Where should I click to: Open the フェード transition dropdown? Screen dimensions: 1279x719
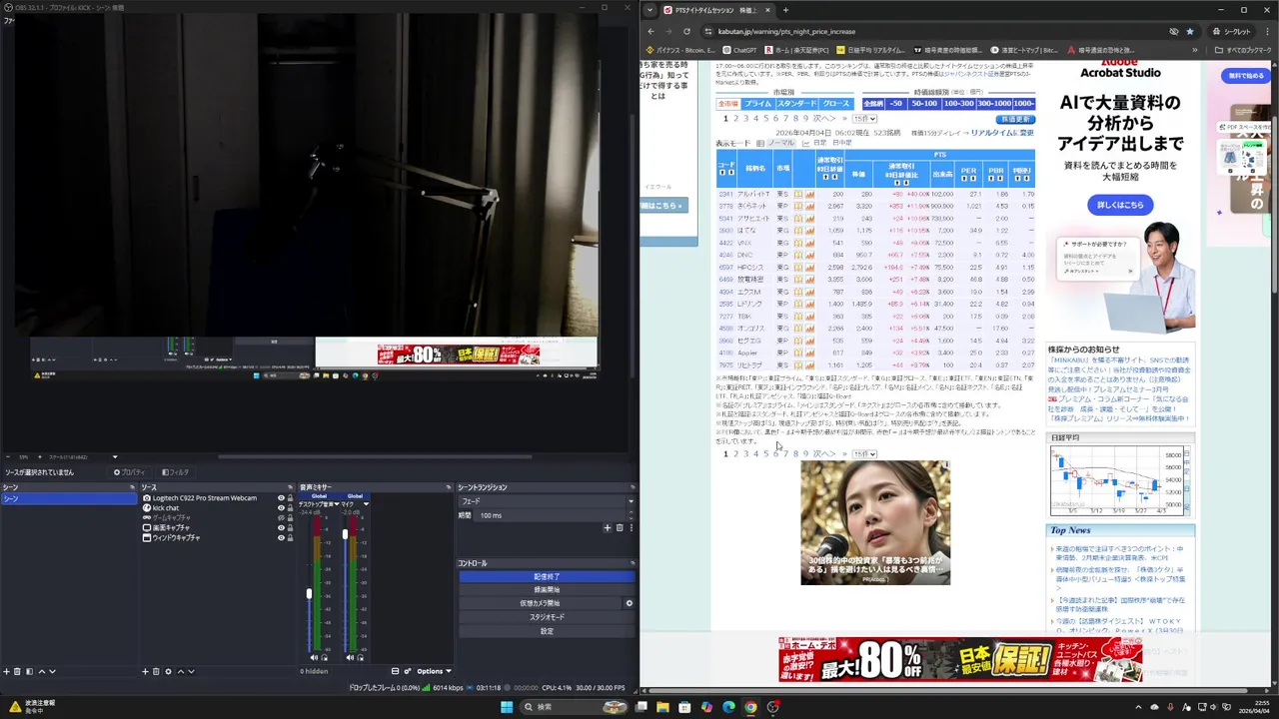pyautogui.click(x=546, y=501)
